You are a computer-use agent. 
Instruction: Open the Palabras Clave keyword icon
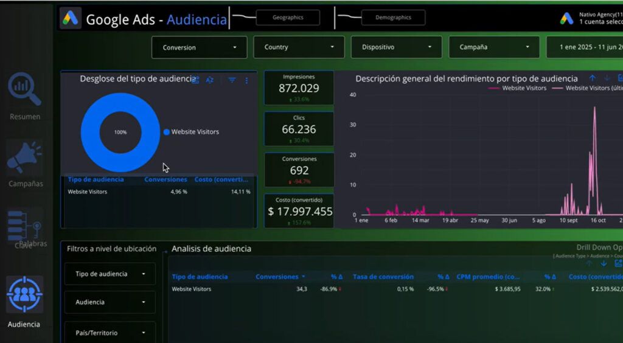click(24, 224)
